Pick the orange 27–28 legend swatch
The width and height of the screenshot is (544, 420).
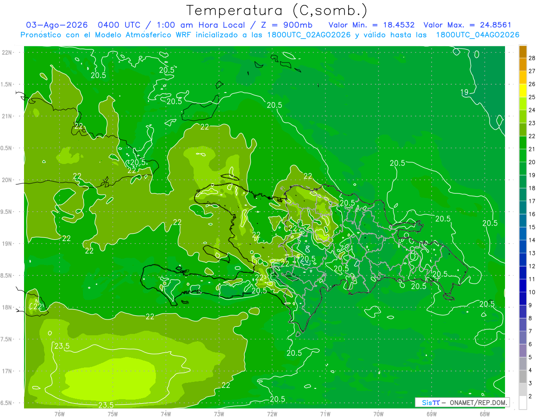[523, 64]
